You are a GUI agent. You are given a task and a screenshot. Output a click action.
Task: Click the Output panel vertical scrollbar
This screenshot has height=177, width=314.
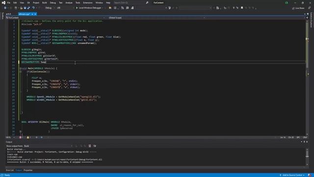click(x=307, y=157)
